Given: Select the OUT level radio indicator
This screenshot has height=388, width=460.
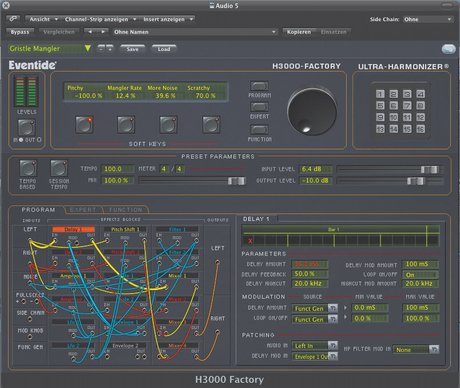Looking at the screenshot, I should [39, 140].
